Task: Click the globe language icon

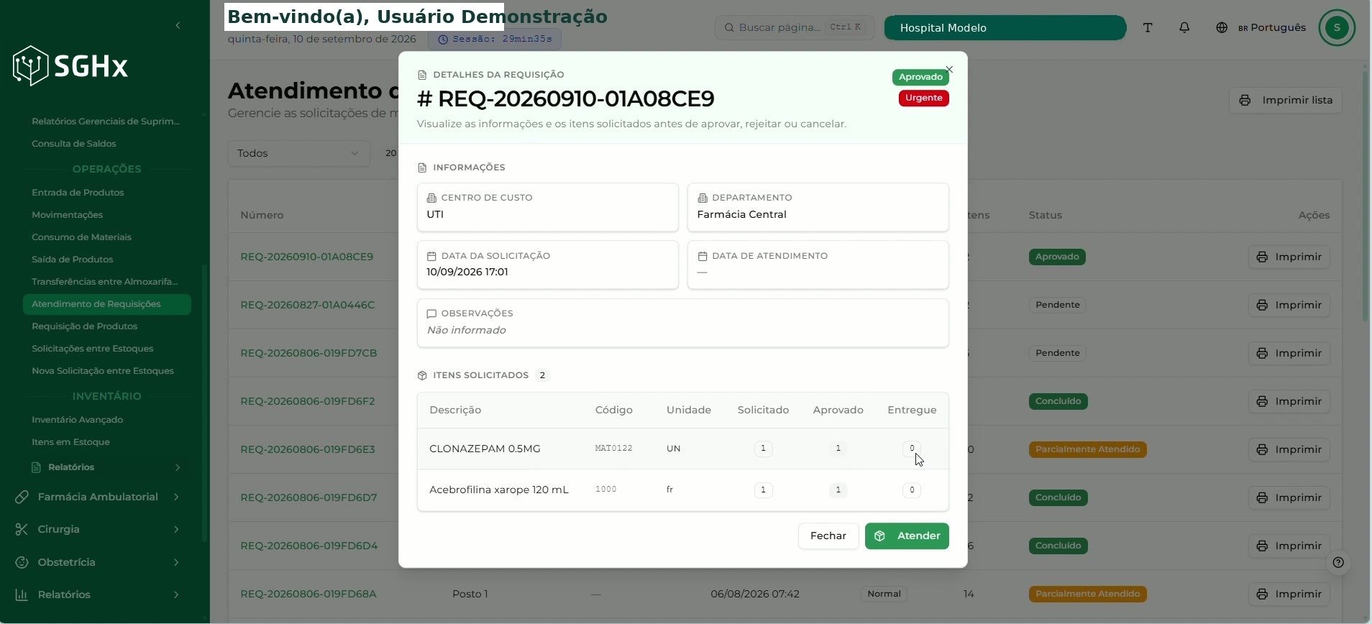Action: point(1222,27)
